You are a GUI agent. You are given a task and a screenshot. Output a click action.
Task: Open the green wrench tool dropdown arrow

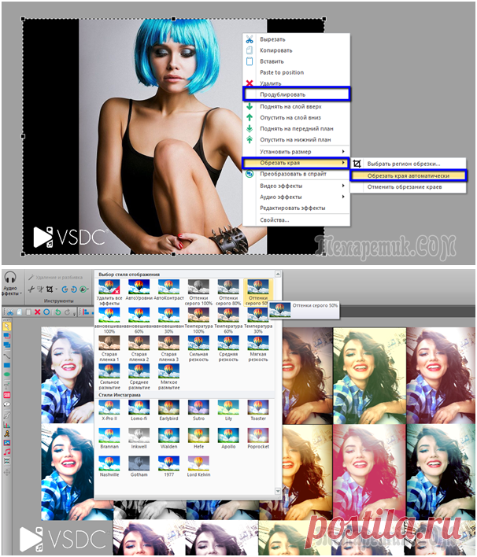[x=88, y=290]
